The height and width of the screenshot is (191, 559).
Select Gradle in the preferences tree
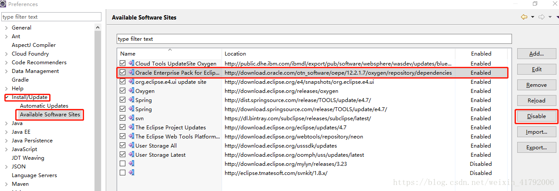pos(20,80)
